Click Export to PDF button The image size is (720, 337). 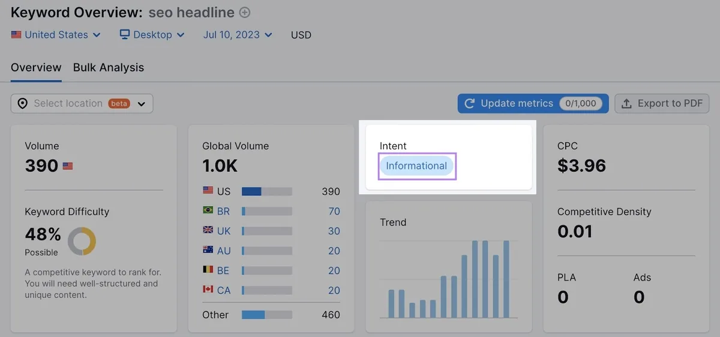[x=662, y=103]
